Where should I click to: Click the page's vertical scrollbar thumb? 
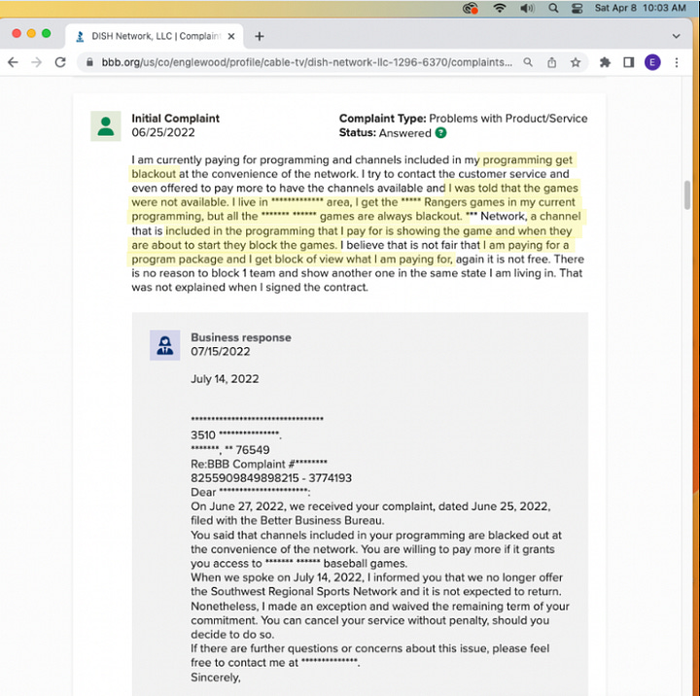687,194
